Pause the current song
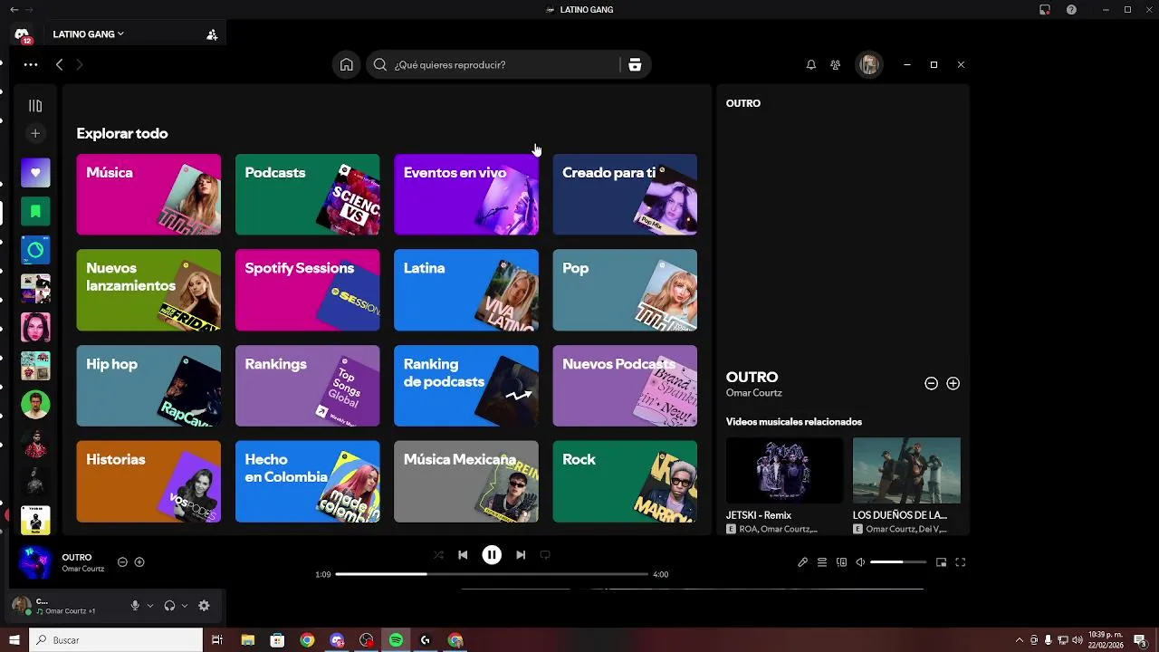Image resolution: width=1159 pixels, height=652 pixels. pos(492,555)
